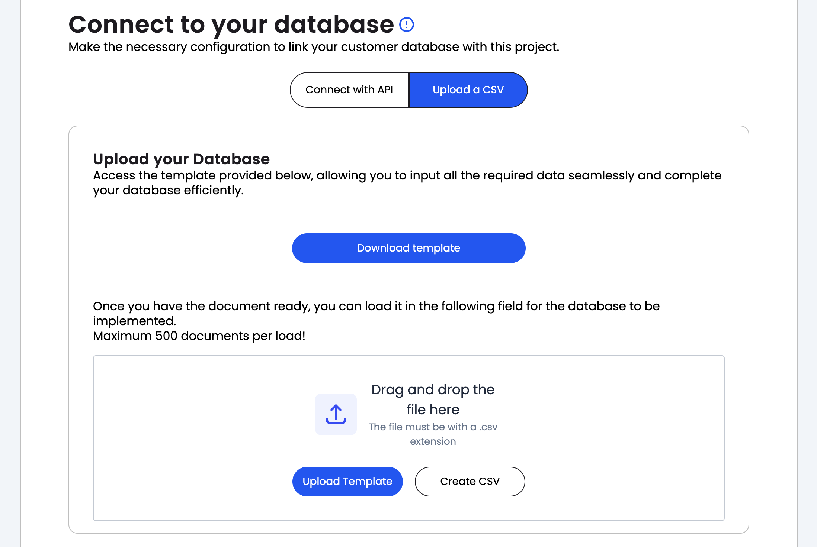Click the 'Upload your Database' section title

[181, 159]
